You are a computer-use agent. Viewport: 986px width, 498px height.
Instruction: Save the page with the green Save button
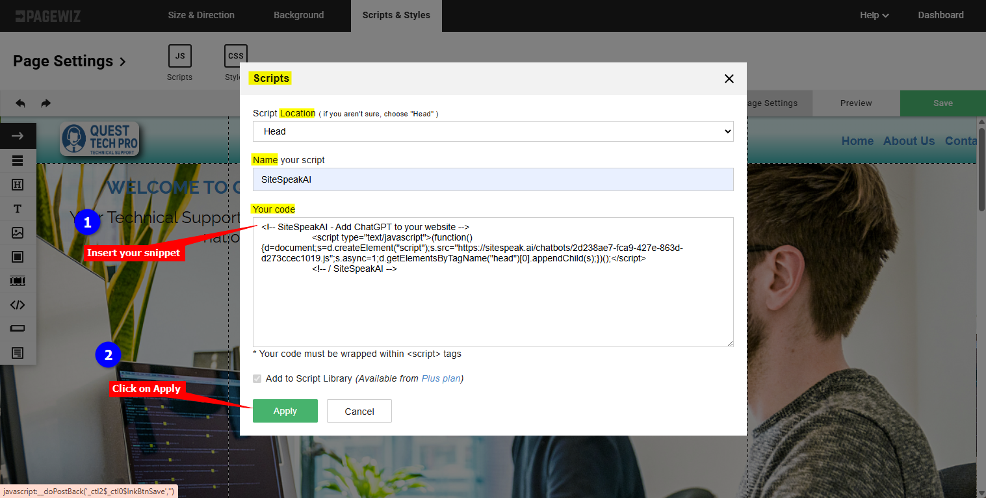[x=943, y=103]
